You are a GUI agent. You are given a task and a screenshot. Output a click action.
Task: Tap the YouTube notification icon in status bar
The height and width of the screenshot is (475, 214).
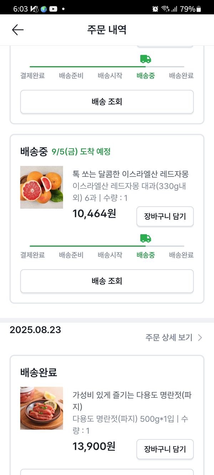(x=53, y=9)
